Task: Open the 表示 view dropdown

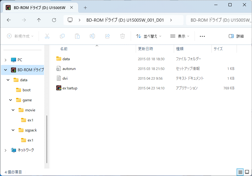Action: [180, 36]
